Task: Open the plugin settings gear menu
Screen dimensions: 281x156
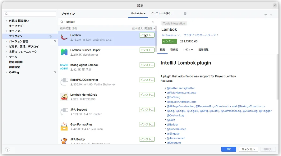Action: click(185, 14)
